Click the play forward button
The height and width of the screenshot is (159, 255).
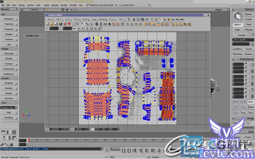tap(147, 151)
